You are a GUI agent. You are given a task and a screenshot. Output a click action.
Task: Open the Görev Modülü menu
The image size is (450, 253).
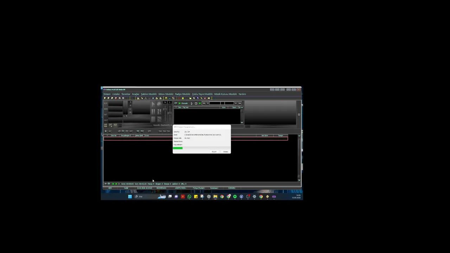point(166,94)
